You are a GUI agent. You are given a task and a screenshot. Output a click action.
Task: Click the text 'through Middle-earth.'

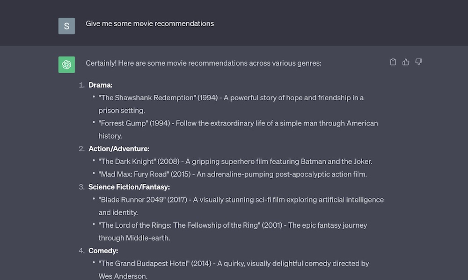(x=134, y=238)
